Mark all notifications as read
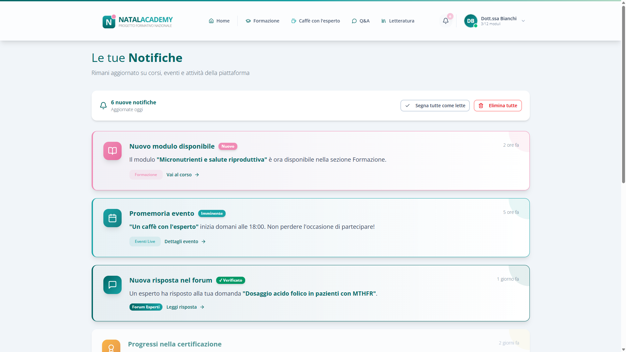 (x=435, y=106)
